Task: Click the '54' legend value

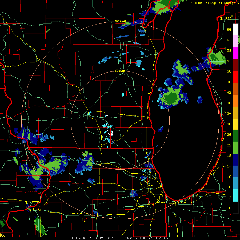Action: [x=229, y=61]
